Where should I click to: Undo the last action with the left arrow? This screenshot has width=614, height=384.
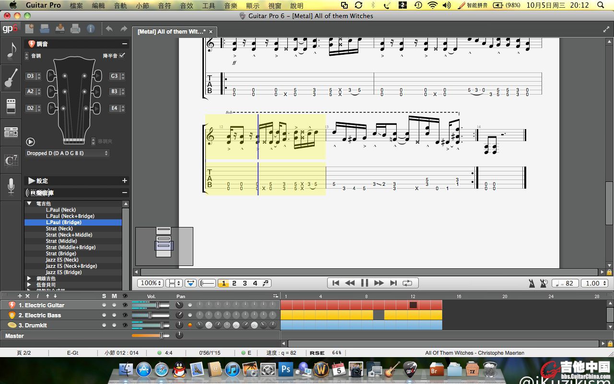[109, 29]
